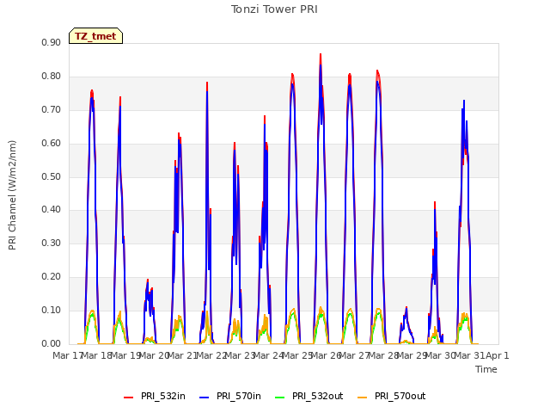Click the 0.10 y-axis tick label
The height and width of the screenshot is (413, 550).
(52, 310)
